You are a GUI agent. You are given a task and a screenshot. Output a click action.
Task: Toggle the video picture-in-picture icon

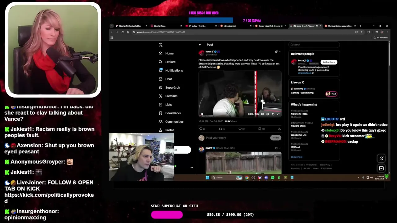click(x=273, y=114)
